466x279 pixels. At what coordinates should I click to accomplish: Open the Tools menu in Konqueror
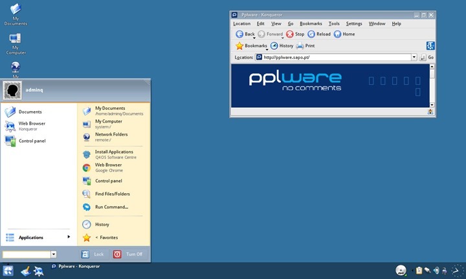coord(334,24)
